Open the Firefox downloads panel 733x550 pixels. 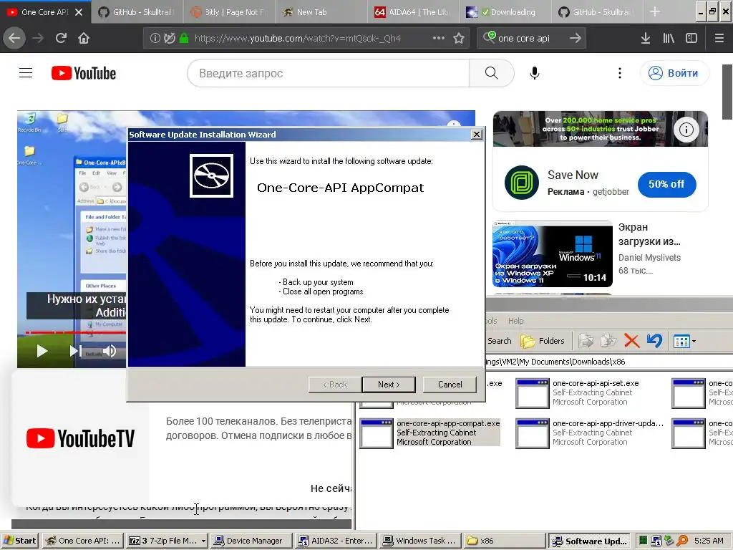point(646,39)
